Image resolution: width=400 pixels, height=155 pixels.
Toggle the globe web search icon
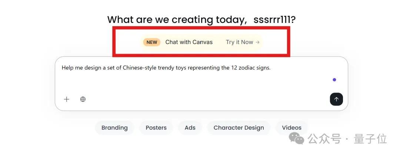pos(83,99)
